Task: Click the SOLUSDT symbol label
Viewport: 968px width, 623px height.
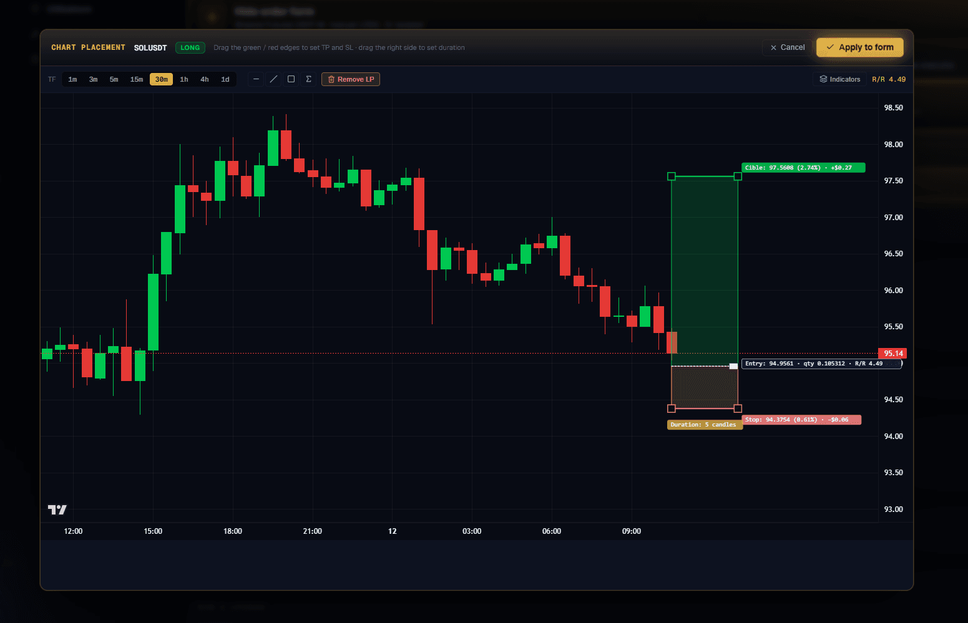Action: pyautogui.click(x=150, y=47)
